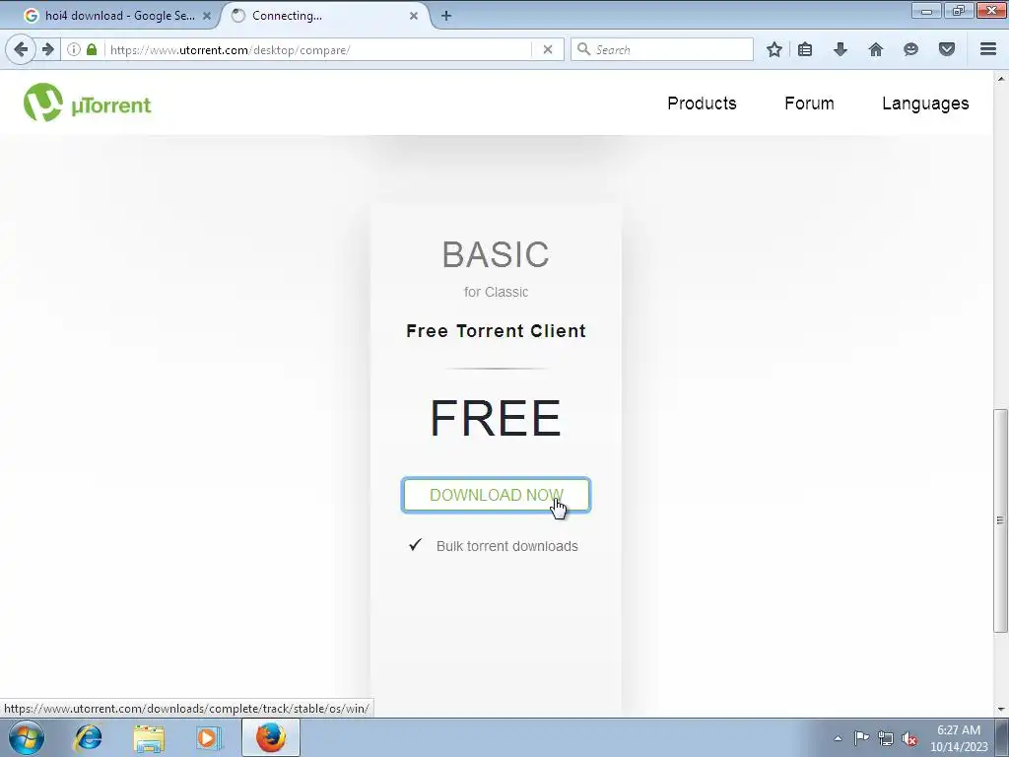
Task: Click the 'Free Torrent Client' heading
Action: pyautogui.click(x=497, y=331)
